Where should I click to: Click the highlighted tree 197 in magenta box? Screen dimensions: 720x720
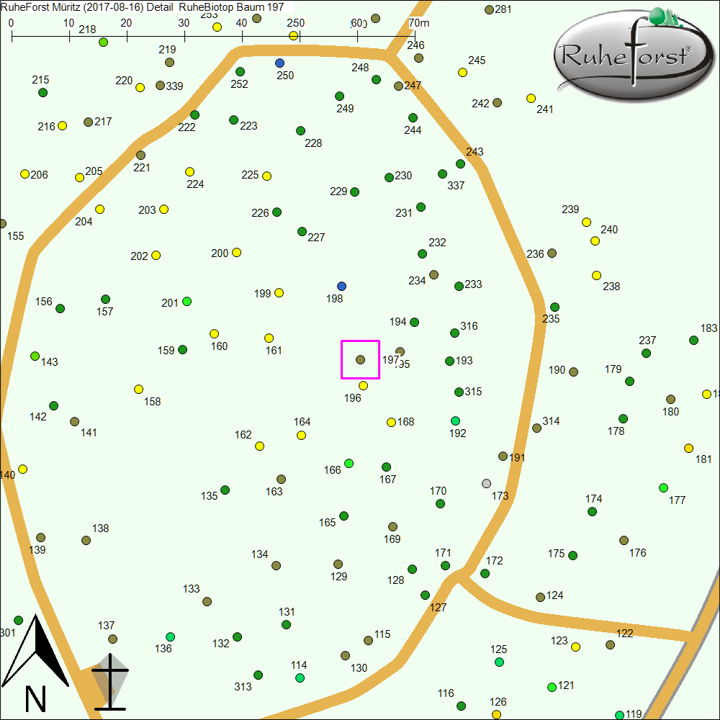tap(360, 359)
